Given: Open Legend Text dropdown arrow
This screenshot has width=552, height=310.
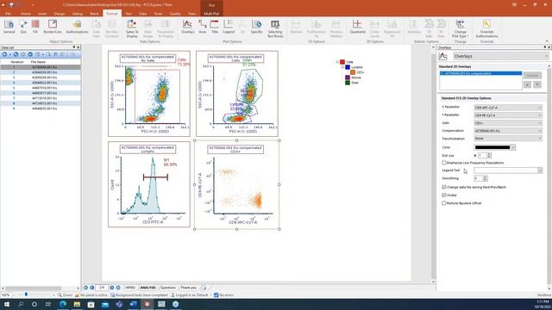Looking at the screenshot, I should pos(540,170).
